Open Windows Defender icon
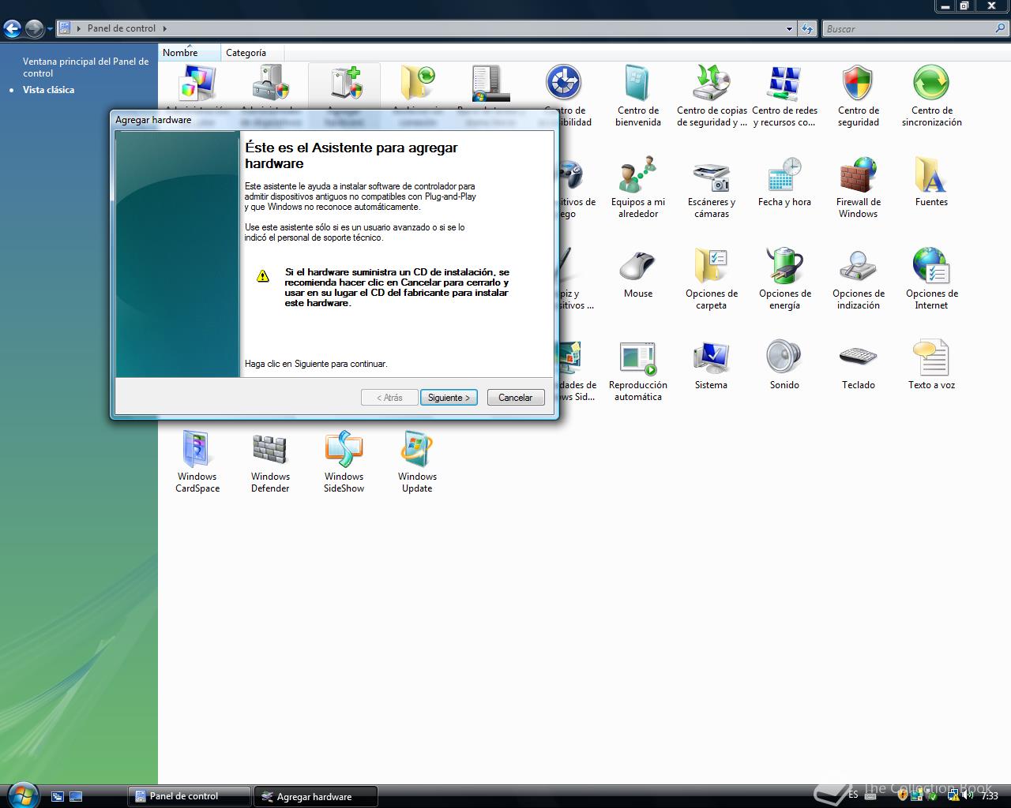This screenshot has height=808, width=1011. (x=270, y=450)
